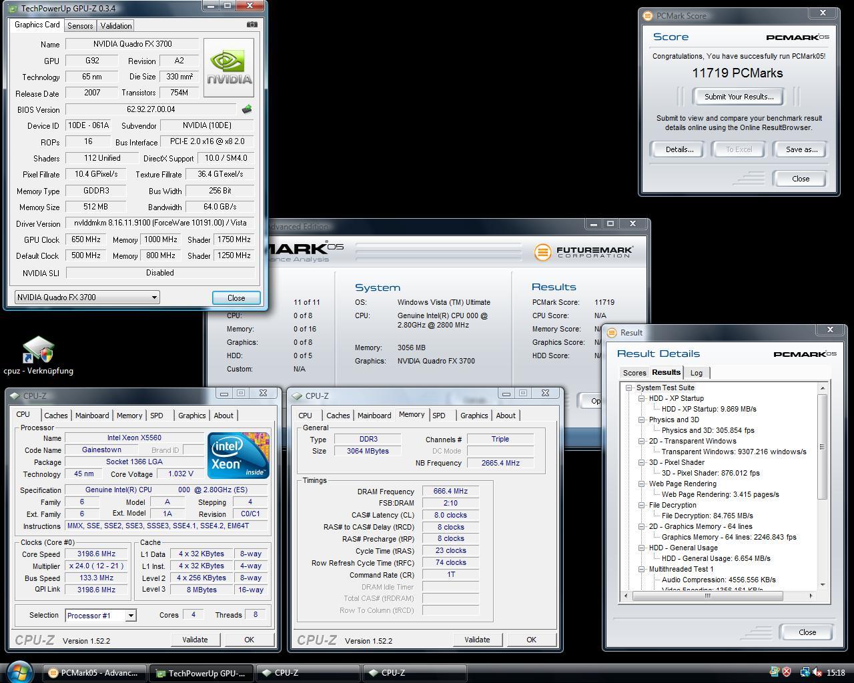Click Validate in right CPU-Z Memory window

[x=477, y=640]
